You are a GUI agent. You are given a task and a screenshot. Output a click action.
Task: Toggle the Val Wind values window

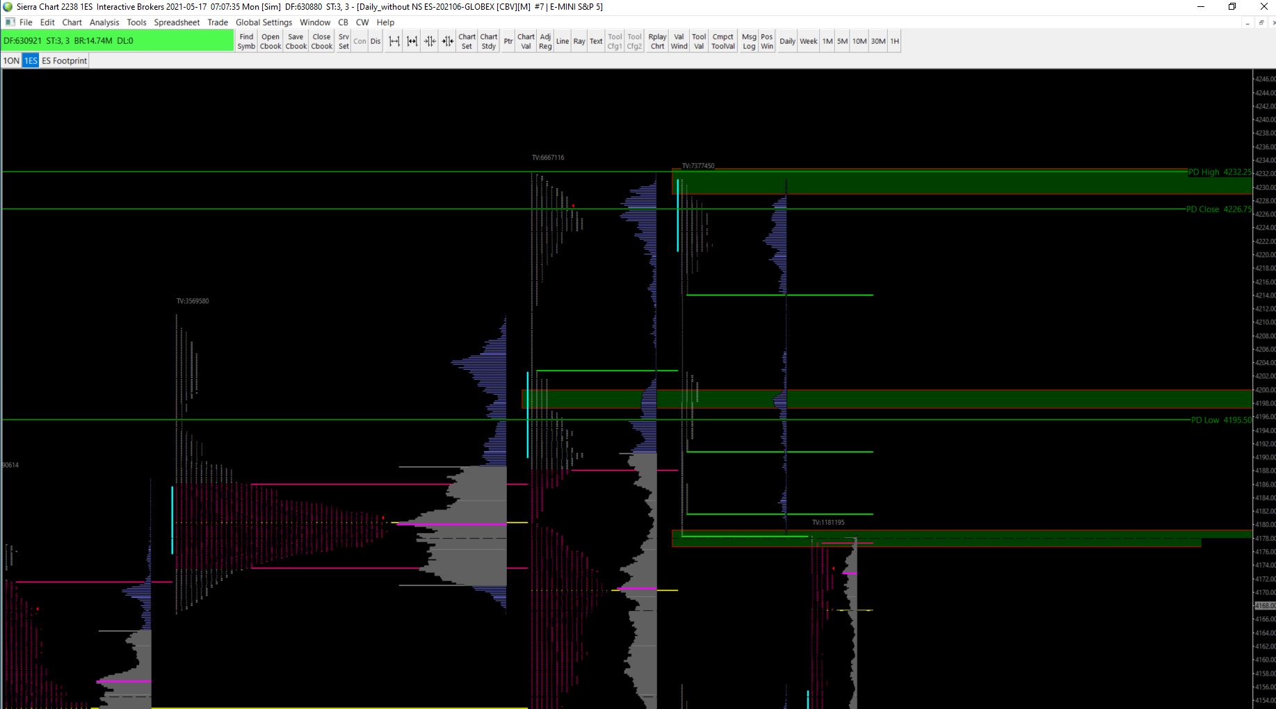pos(679,41)
